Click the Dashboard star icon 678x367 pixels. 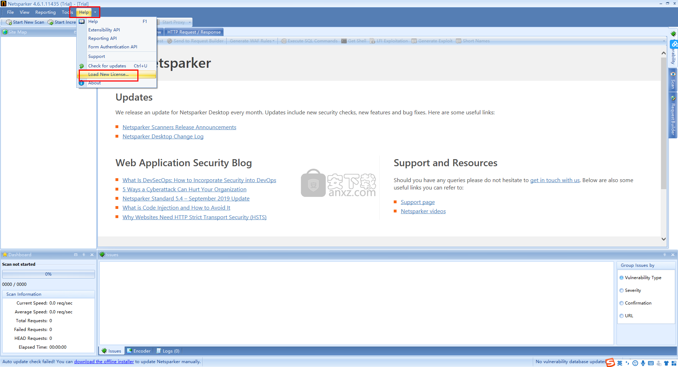click(5, 254)
